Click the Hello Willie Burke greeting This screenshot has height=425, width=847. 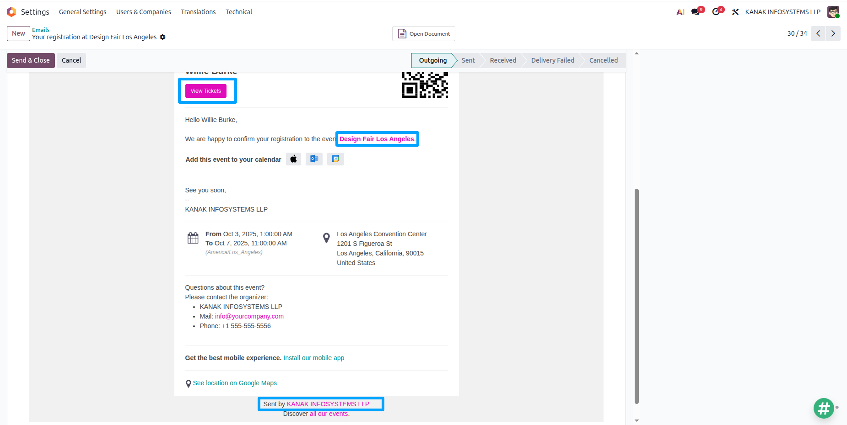pos(211,120)
